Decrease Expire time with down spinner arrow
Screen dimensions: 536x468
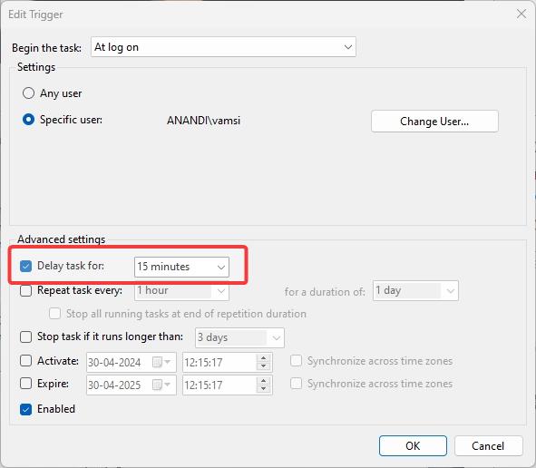(263, 389)
